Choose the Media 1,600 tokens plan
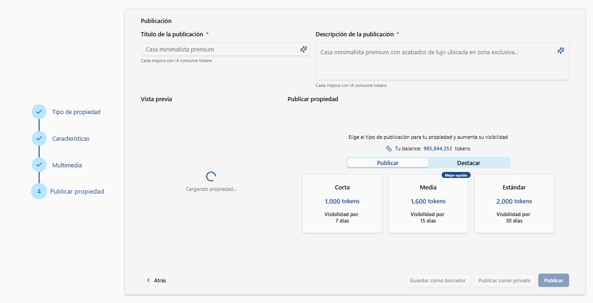593x303 pixels. tap(428, 204)
